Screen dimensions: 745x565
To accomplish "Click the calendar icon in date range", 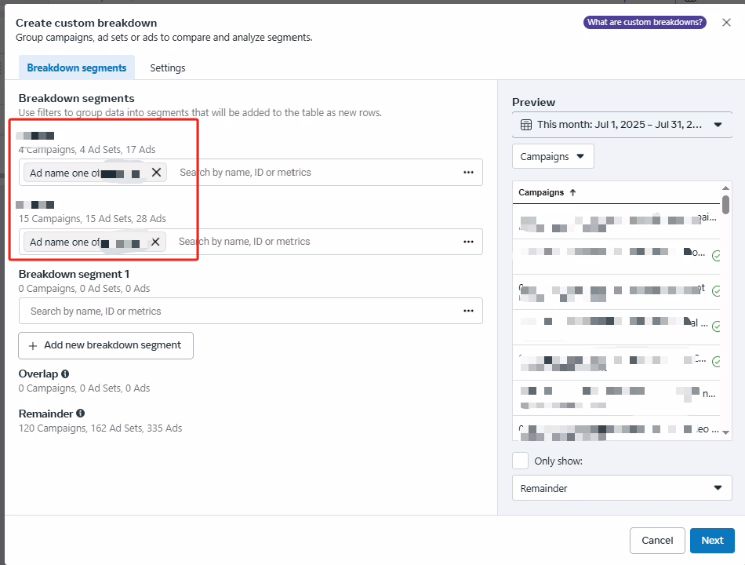I will pyautogui.click(x=526, y=125).
